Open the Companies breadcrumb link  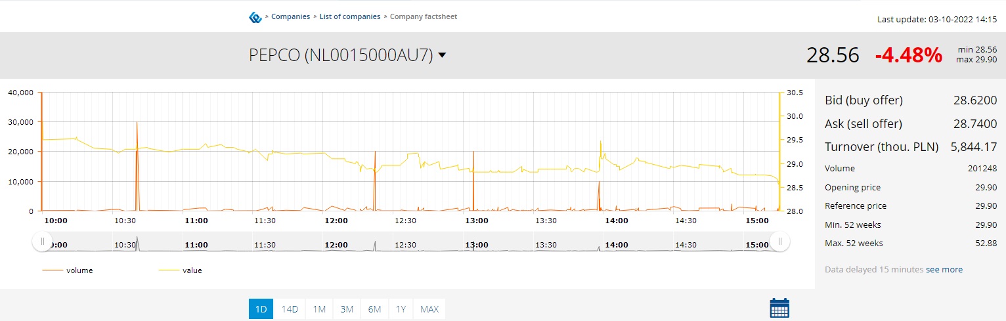click(290, 16)
